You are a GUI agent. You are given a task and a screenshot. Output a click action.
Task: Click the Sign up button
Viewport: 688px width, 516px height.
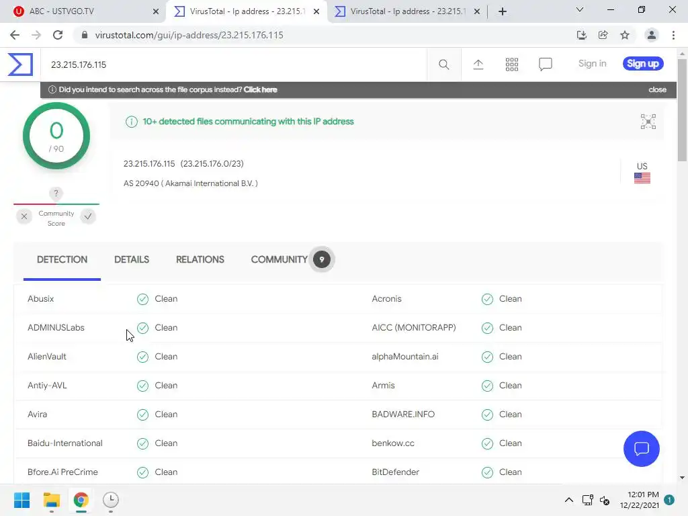[x=643, y=64]
